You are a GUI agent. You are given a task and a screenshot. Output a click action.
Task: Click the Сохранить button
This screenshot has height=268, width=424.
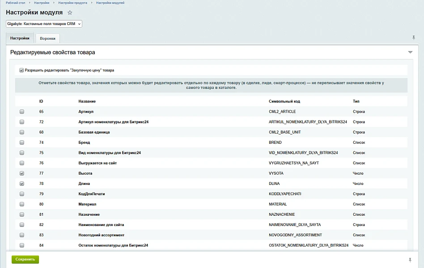25,260
